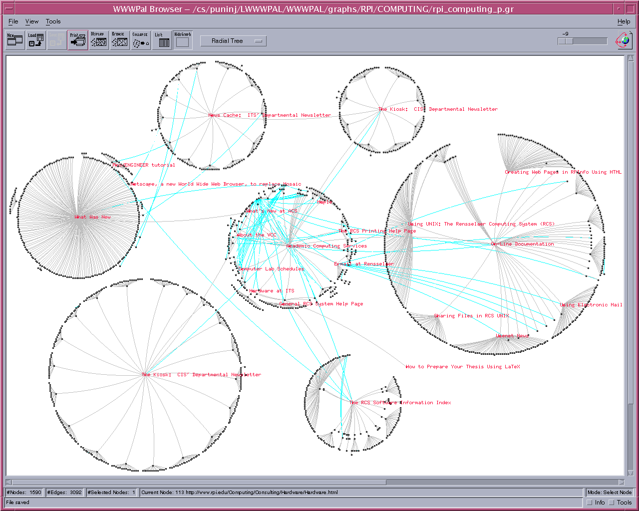Select 'Academic Computing Services' node label

326,246
